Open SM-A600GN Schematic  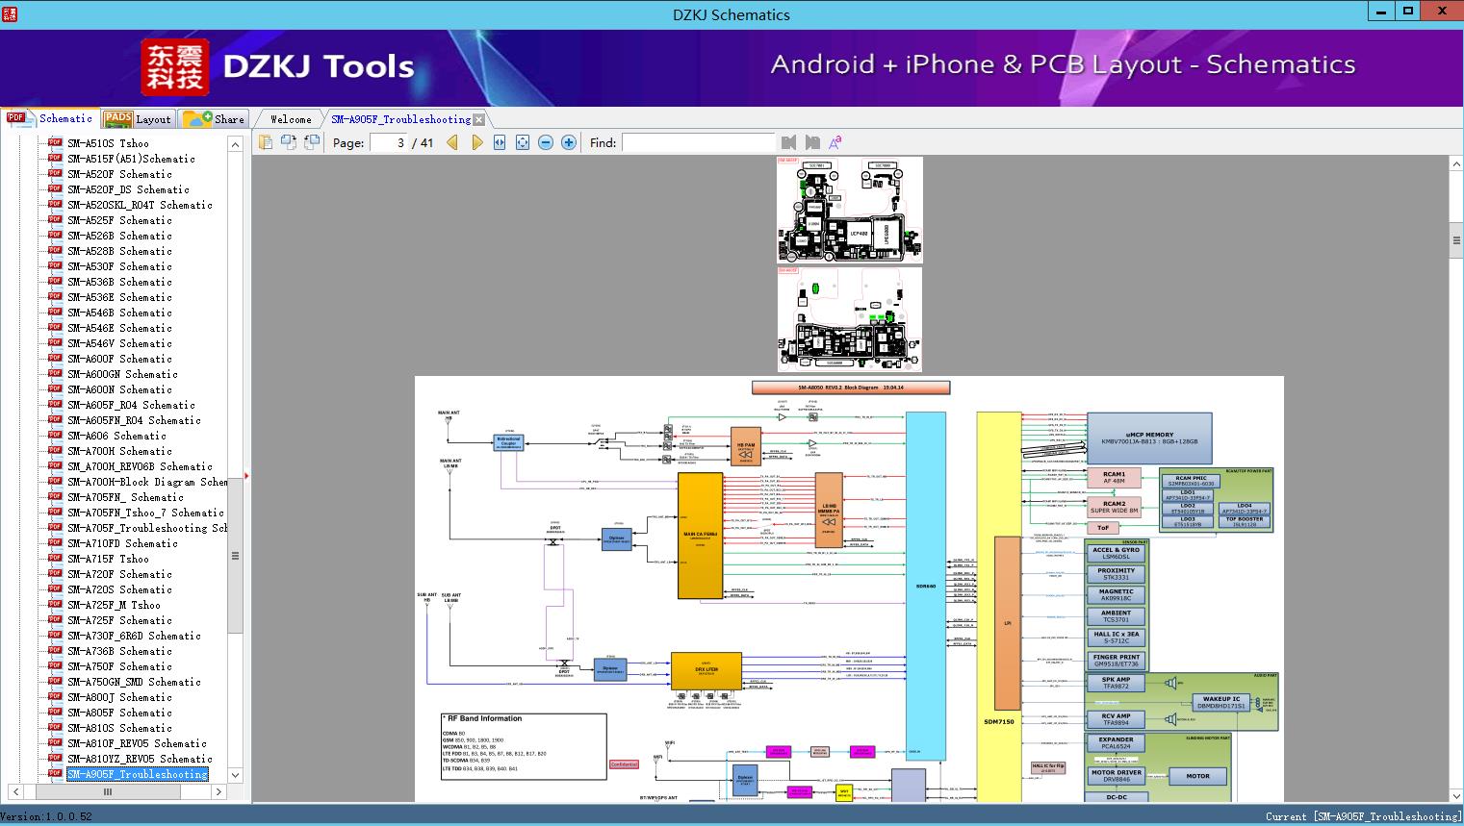pos(122,374)
